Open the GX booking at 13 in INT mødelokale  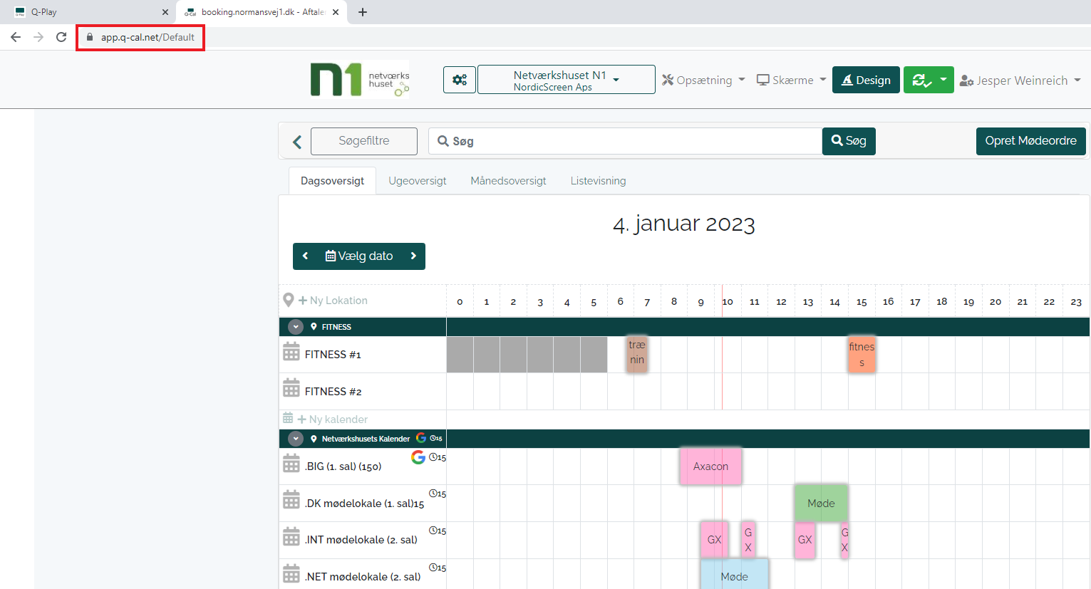pyautogui.click(x=805, y=540)
